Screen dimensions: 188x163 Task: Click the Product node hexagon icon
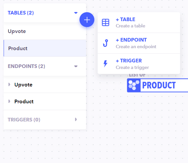click(134, 85)
